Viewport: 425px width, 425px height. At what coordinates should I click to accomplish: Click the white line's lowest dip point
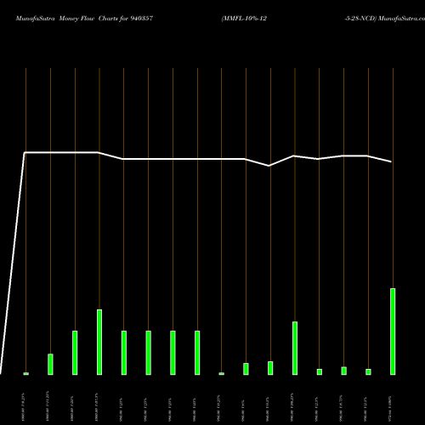point(269,166)
